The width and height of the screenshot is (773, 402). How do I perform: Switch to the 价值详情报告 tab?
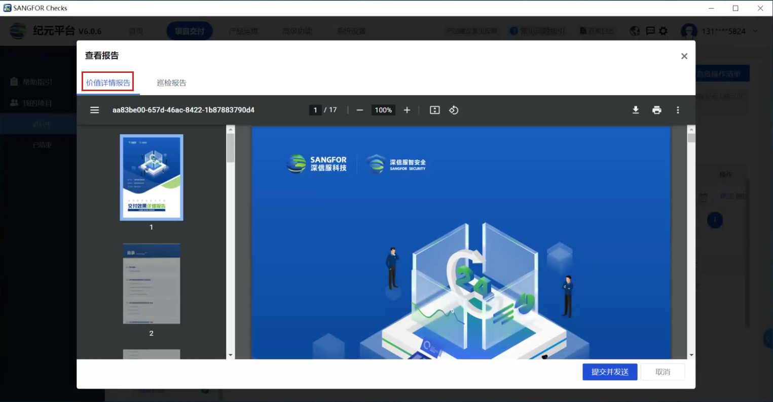[x=108, y=83]
